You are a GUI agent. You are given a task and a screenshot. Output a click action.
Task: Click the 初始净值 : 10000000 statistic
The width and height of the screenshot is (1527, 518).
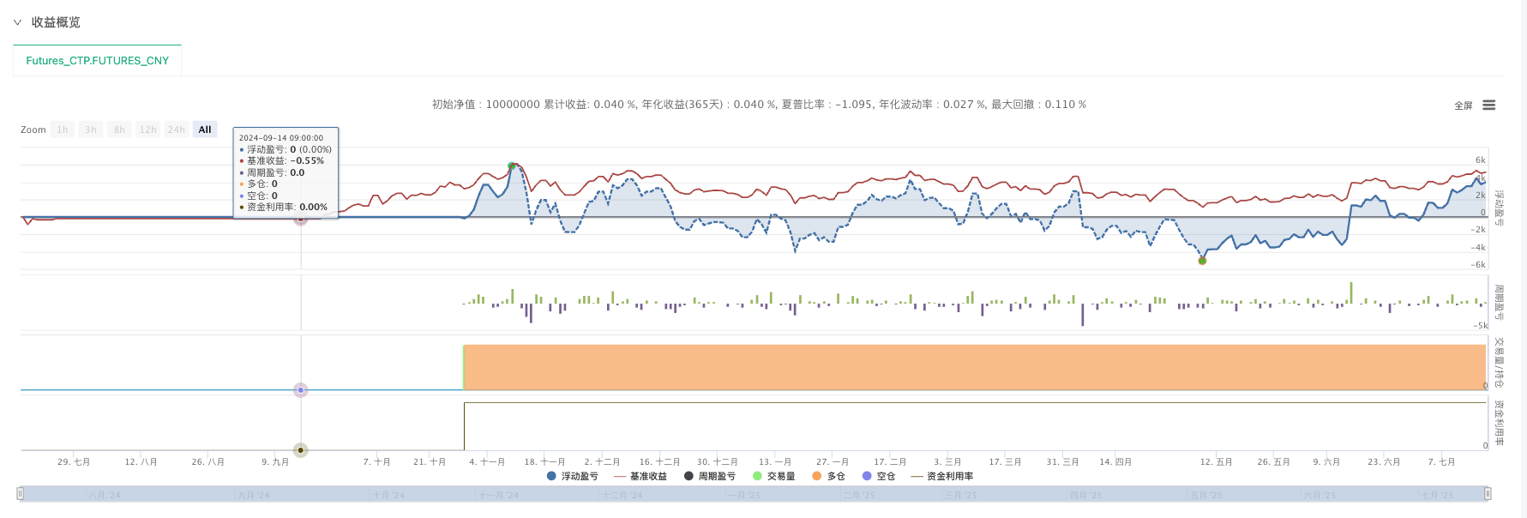(x=486, y=105)
